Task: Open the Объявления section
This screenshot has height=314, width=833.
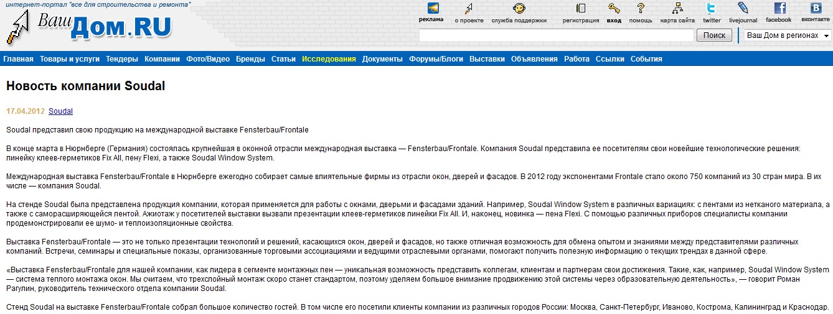Action: 534,59
